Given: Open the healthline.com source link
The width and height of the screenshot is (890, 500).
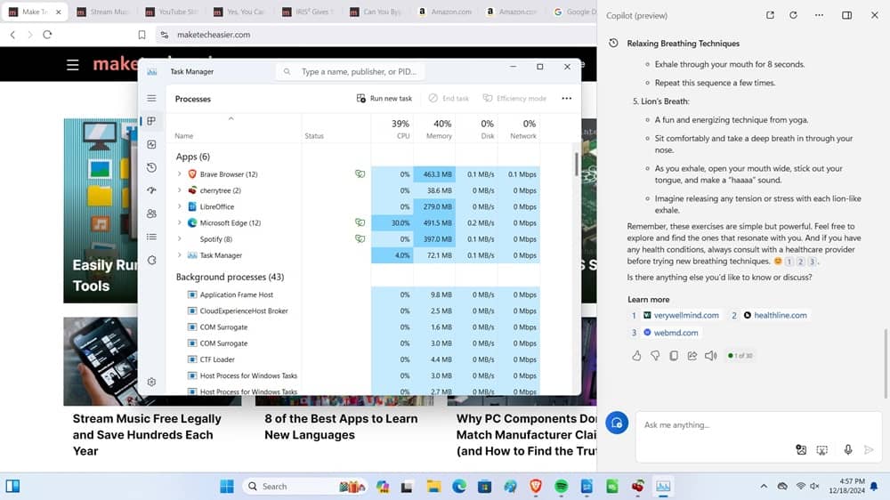Looking at the screenshot, I should click(x=780, y=315).
